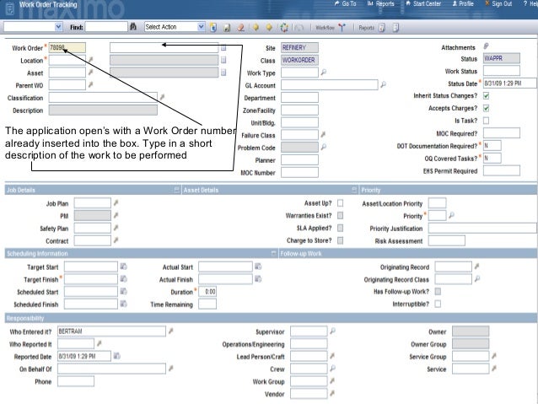Click the Vendor detail menu icon
The image size is (538, 404).
[332, 394]
